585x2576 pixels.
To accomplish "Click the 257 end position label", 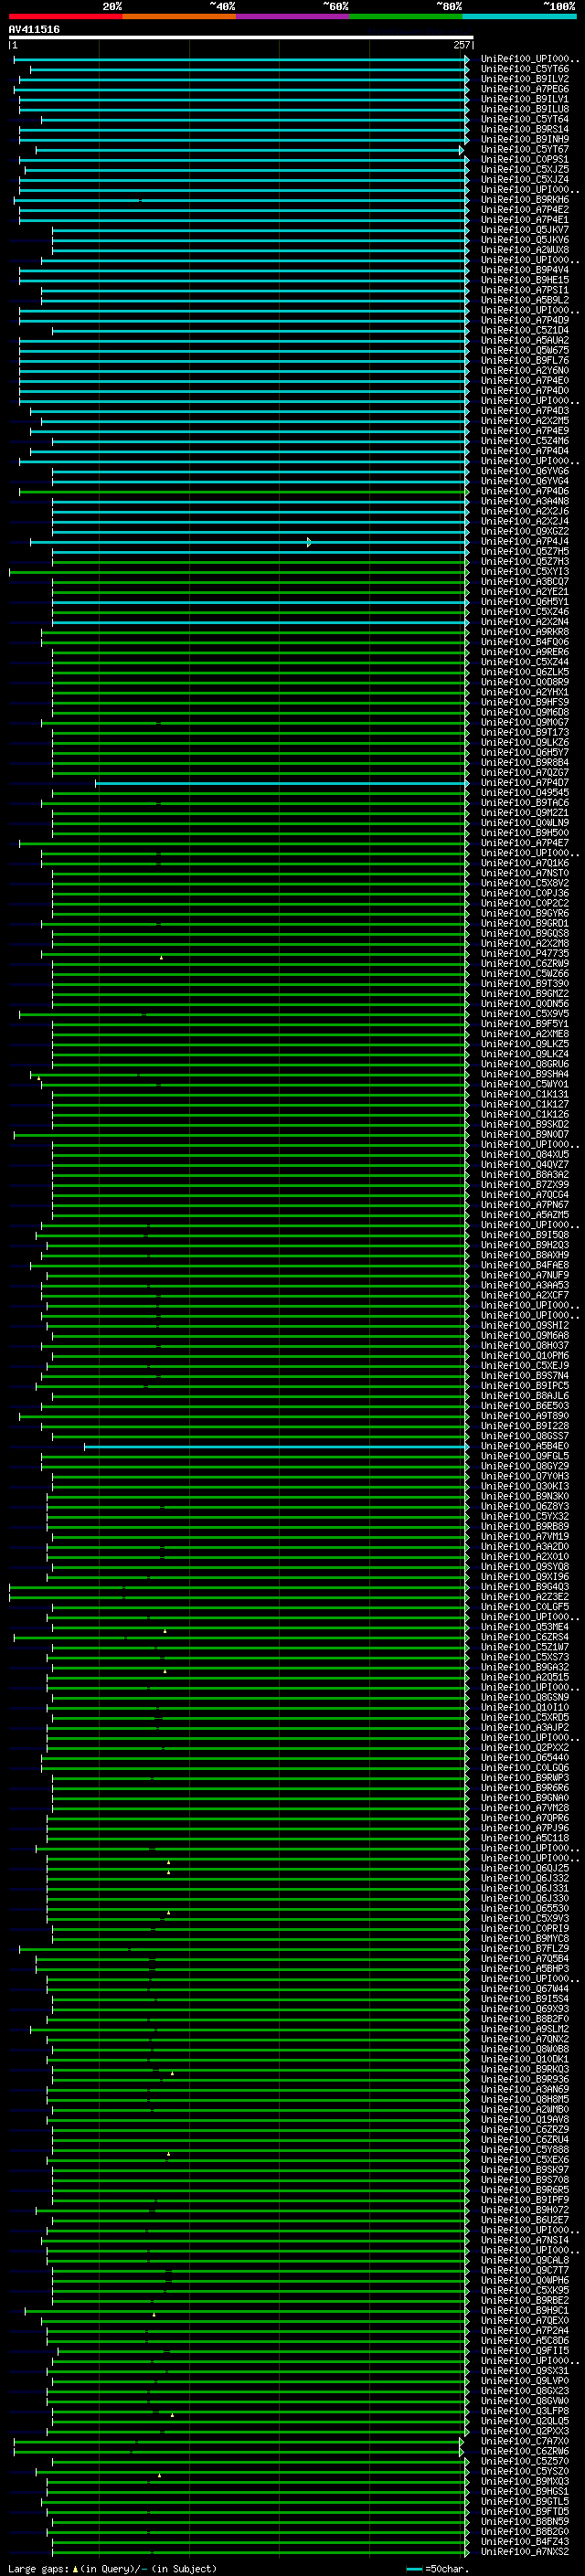I will (x=461, y=45).
